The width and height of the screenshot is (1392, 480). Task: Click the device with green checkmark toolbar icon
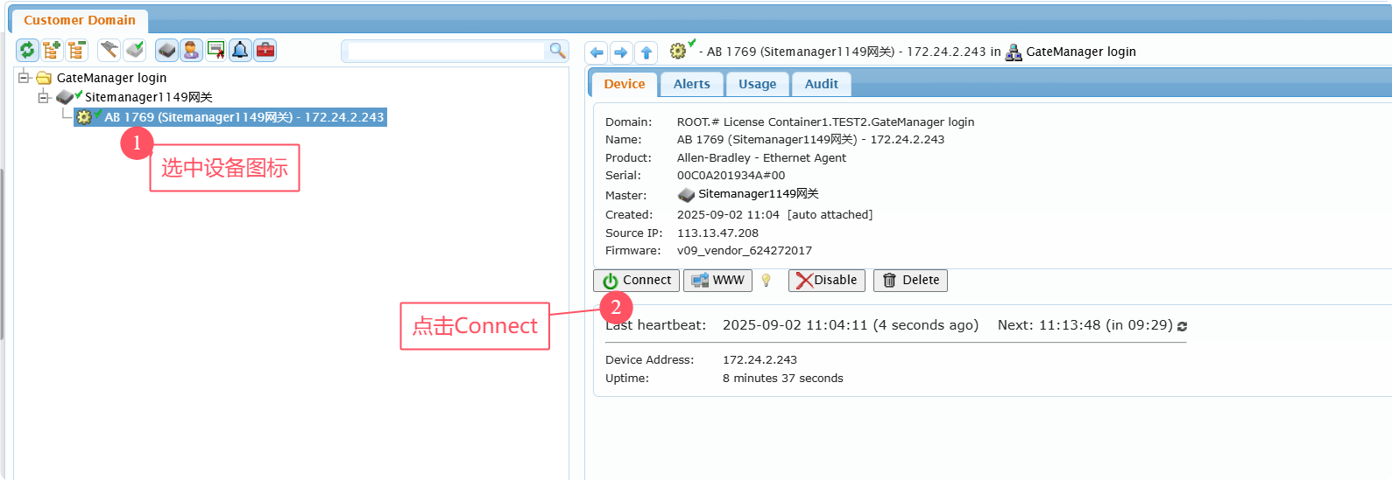(134, 51)
